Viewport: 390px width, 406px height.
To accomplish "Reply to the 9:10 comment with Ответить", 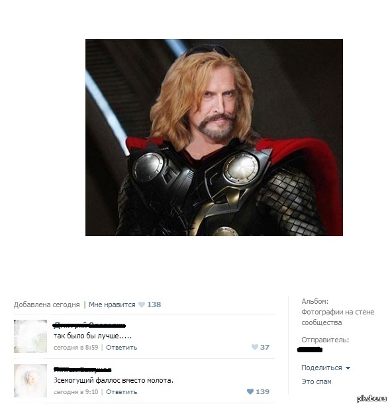I will [x=121, y=392].
